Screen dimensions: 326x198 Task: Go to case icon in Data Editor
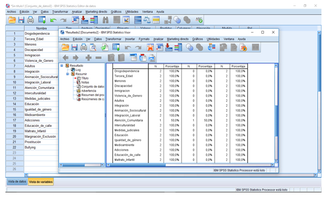(x=76, y=20)
